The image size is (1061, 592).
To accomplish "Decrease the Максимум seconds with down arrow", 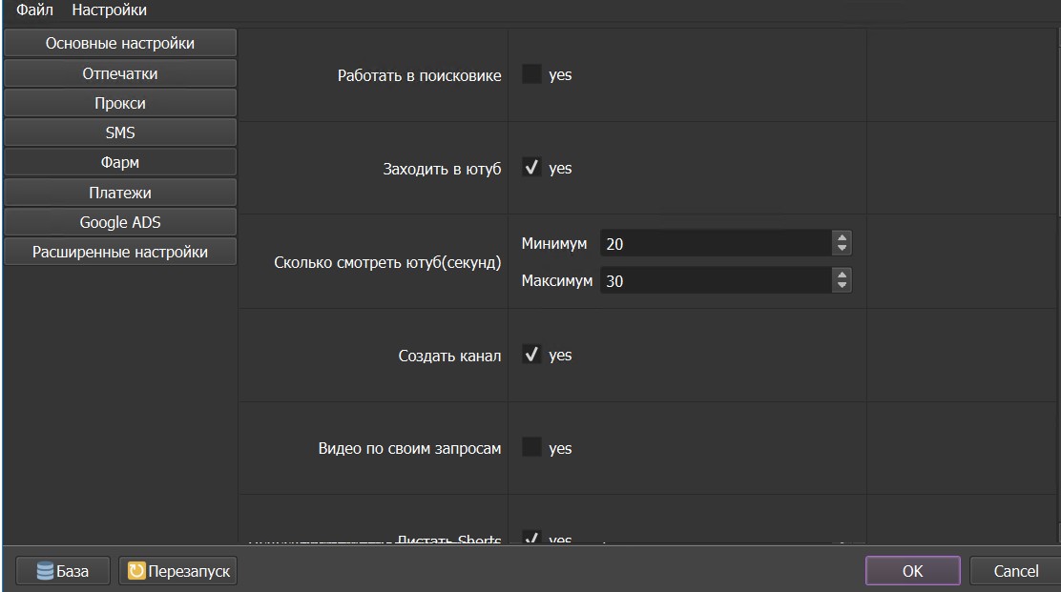I will (842, 286).
